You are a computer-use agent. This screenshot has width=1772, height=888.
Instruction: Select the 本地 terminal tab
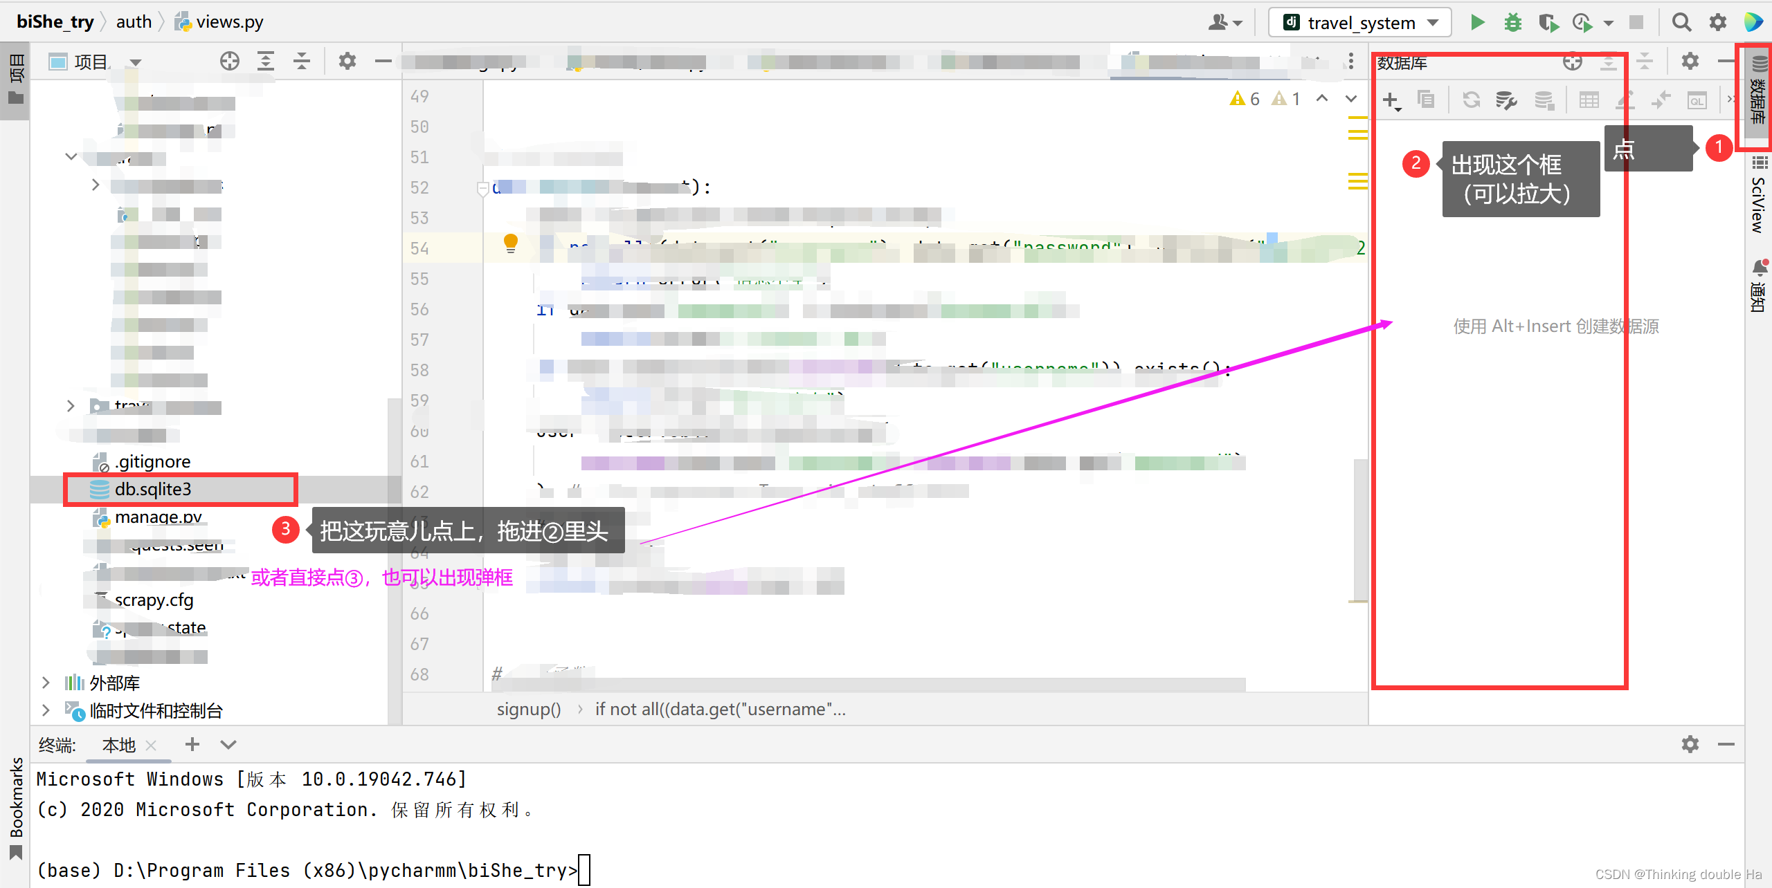tap(119, 745)
